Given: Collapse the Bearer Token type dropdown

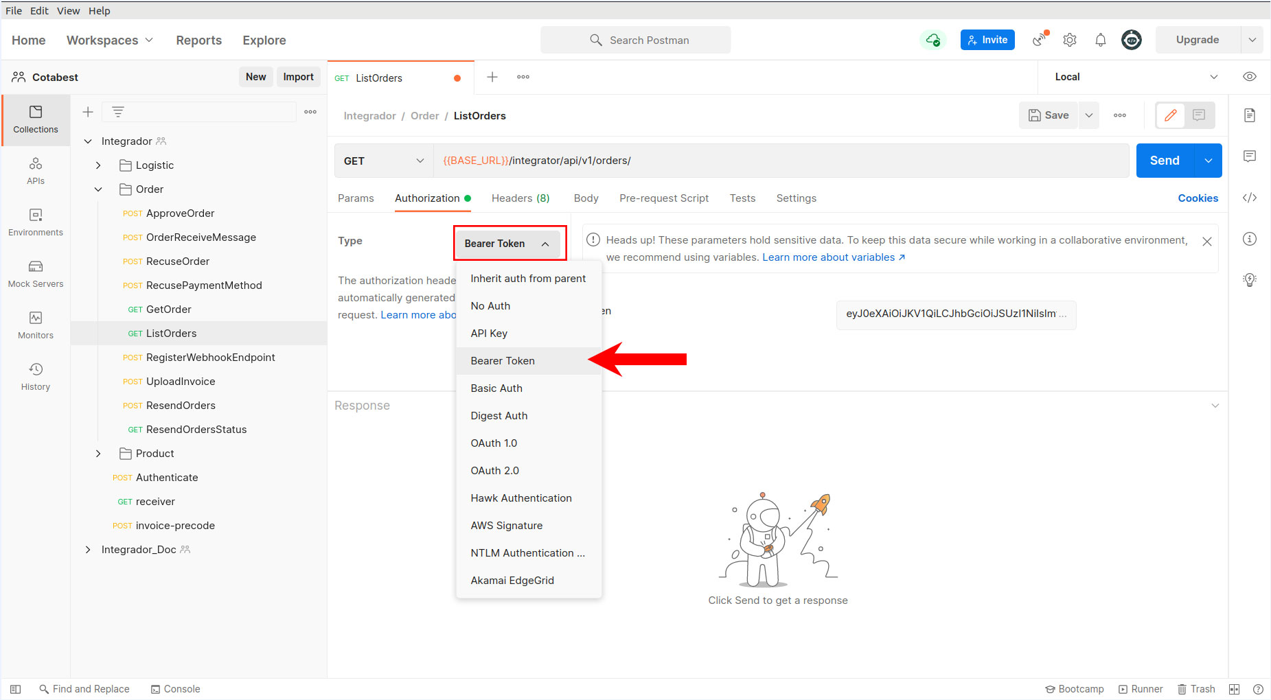Looking at the screenshot, I should click(x=510, y=244).
